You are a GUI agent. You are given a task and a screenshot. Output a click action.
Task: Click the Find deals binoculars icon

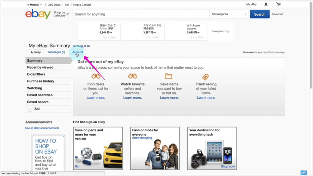pyautogui.click(x=96, y=76)
